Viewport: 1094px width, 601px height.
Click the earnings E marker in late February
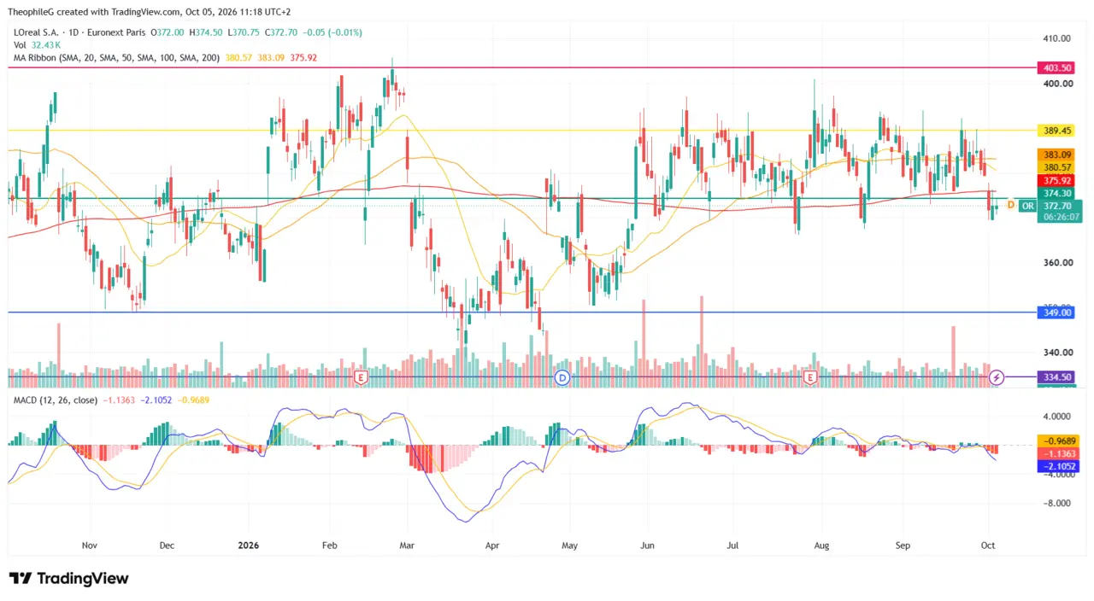[x=361, y=376]
